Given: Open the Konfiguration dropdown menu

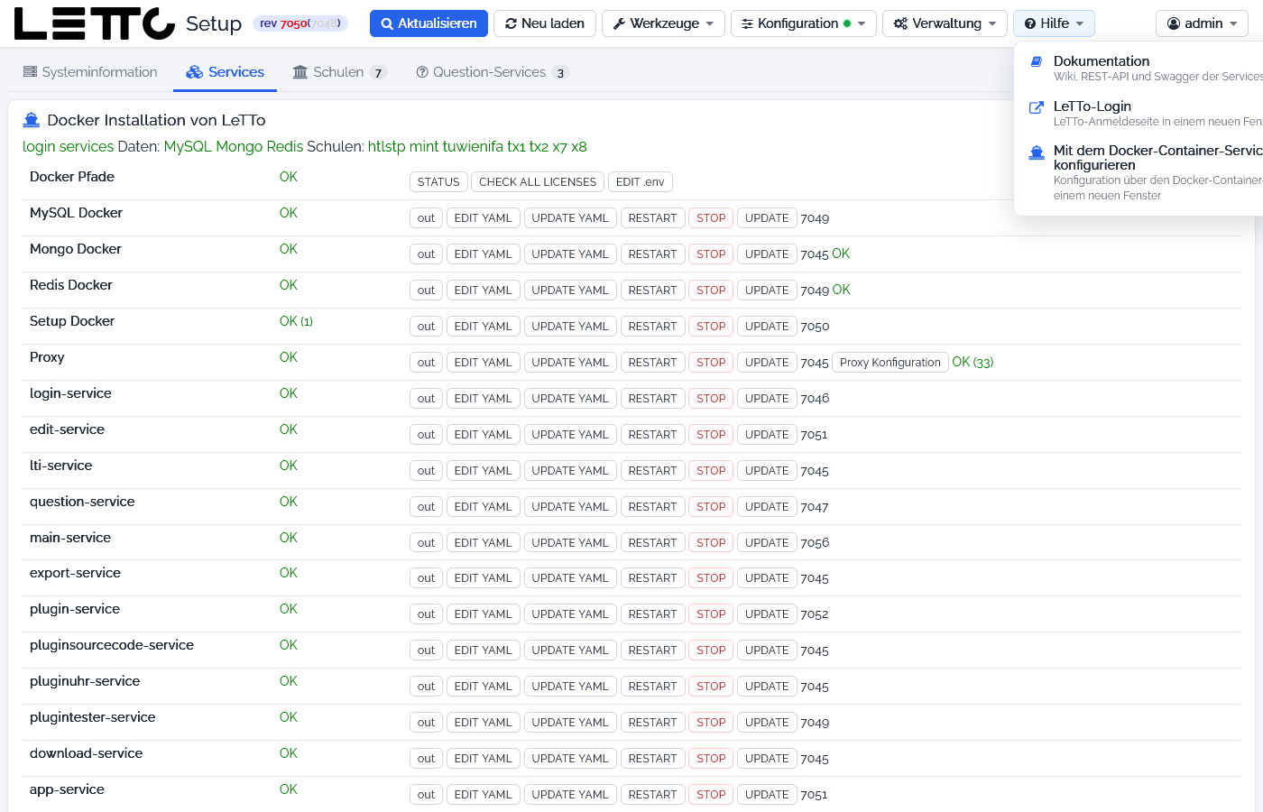Looking at the screenshot, I should [803, 23].
